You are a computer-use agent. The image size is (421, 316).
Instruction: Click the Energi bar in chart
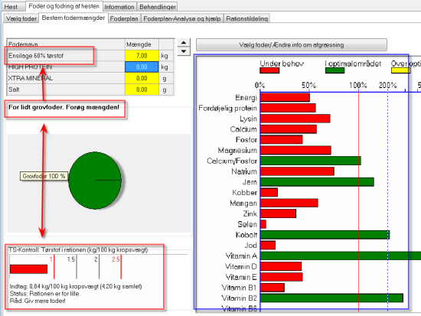tap(285, 97)
